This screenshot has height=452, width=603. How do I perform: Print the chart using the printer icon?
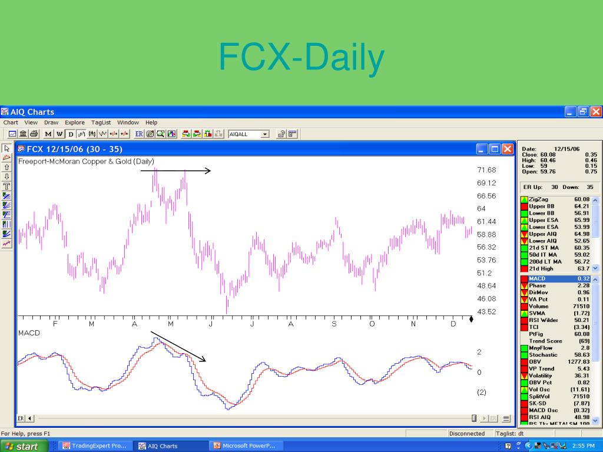pos(34,134)
